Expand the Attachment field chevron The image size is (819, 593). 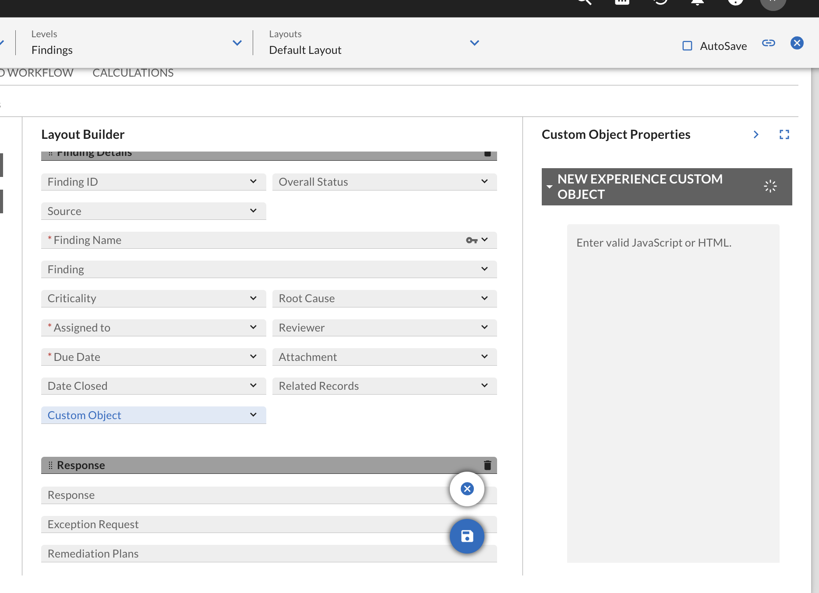484,357
